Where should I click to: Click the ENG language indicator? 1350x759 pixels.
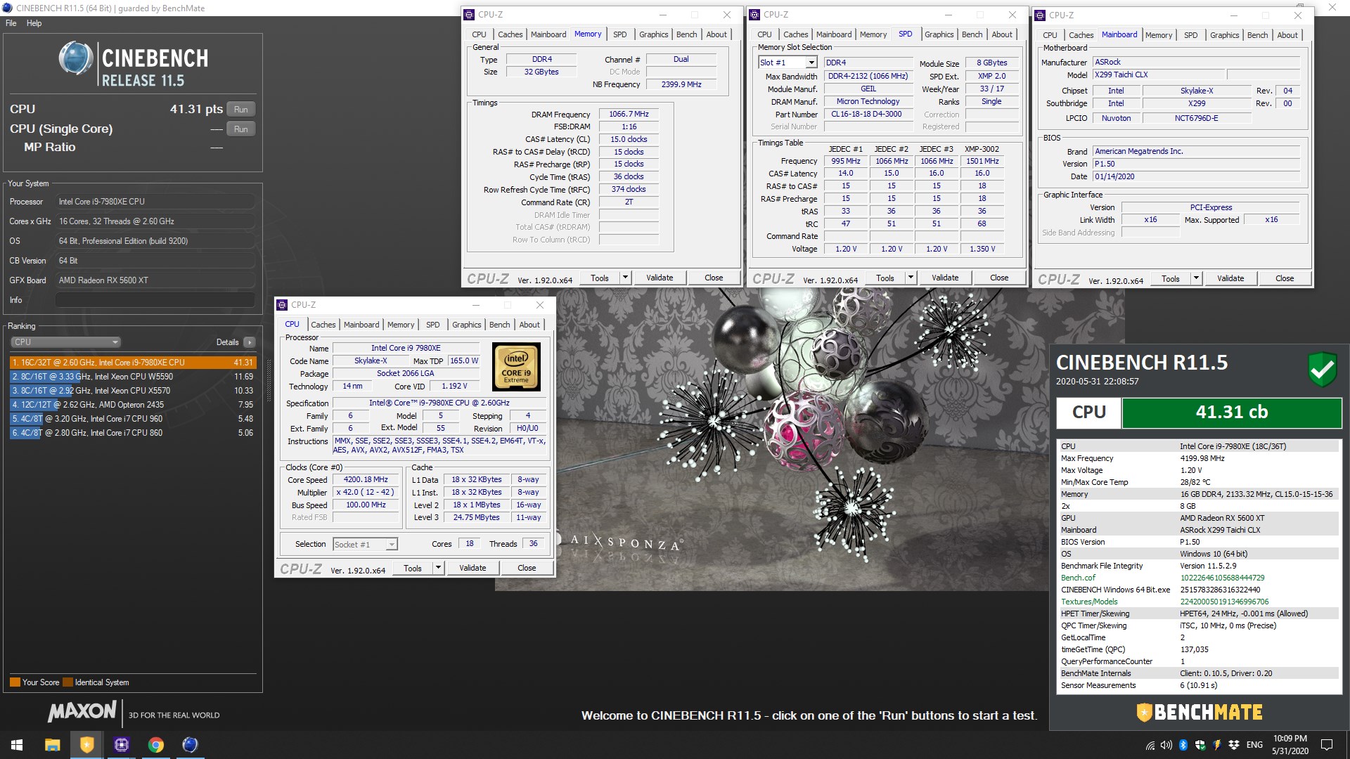(1254, 745)
